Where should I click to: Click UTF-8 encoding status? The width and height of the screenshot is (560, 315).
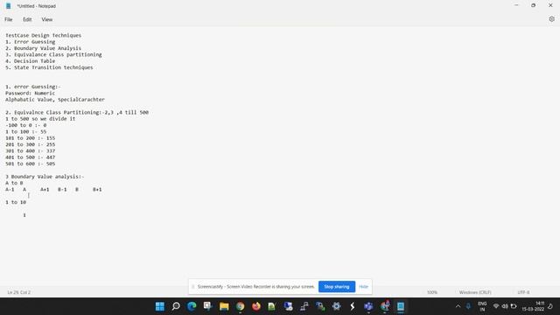(x=523, y=292)
